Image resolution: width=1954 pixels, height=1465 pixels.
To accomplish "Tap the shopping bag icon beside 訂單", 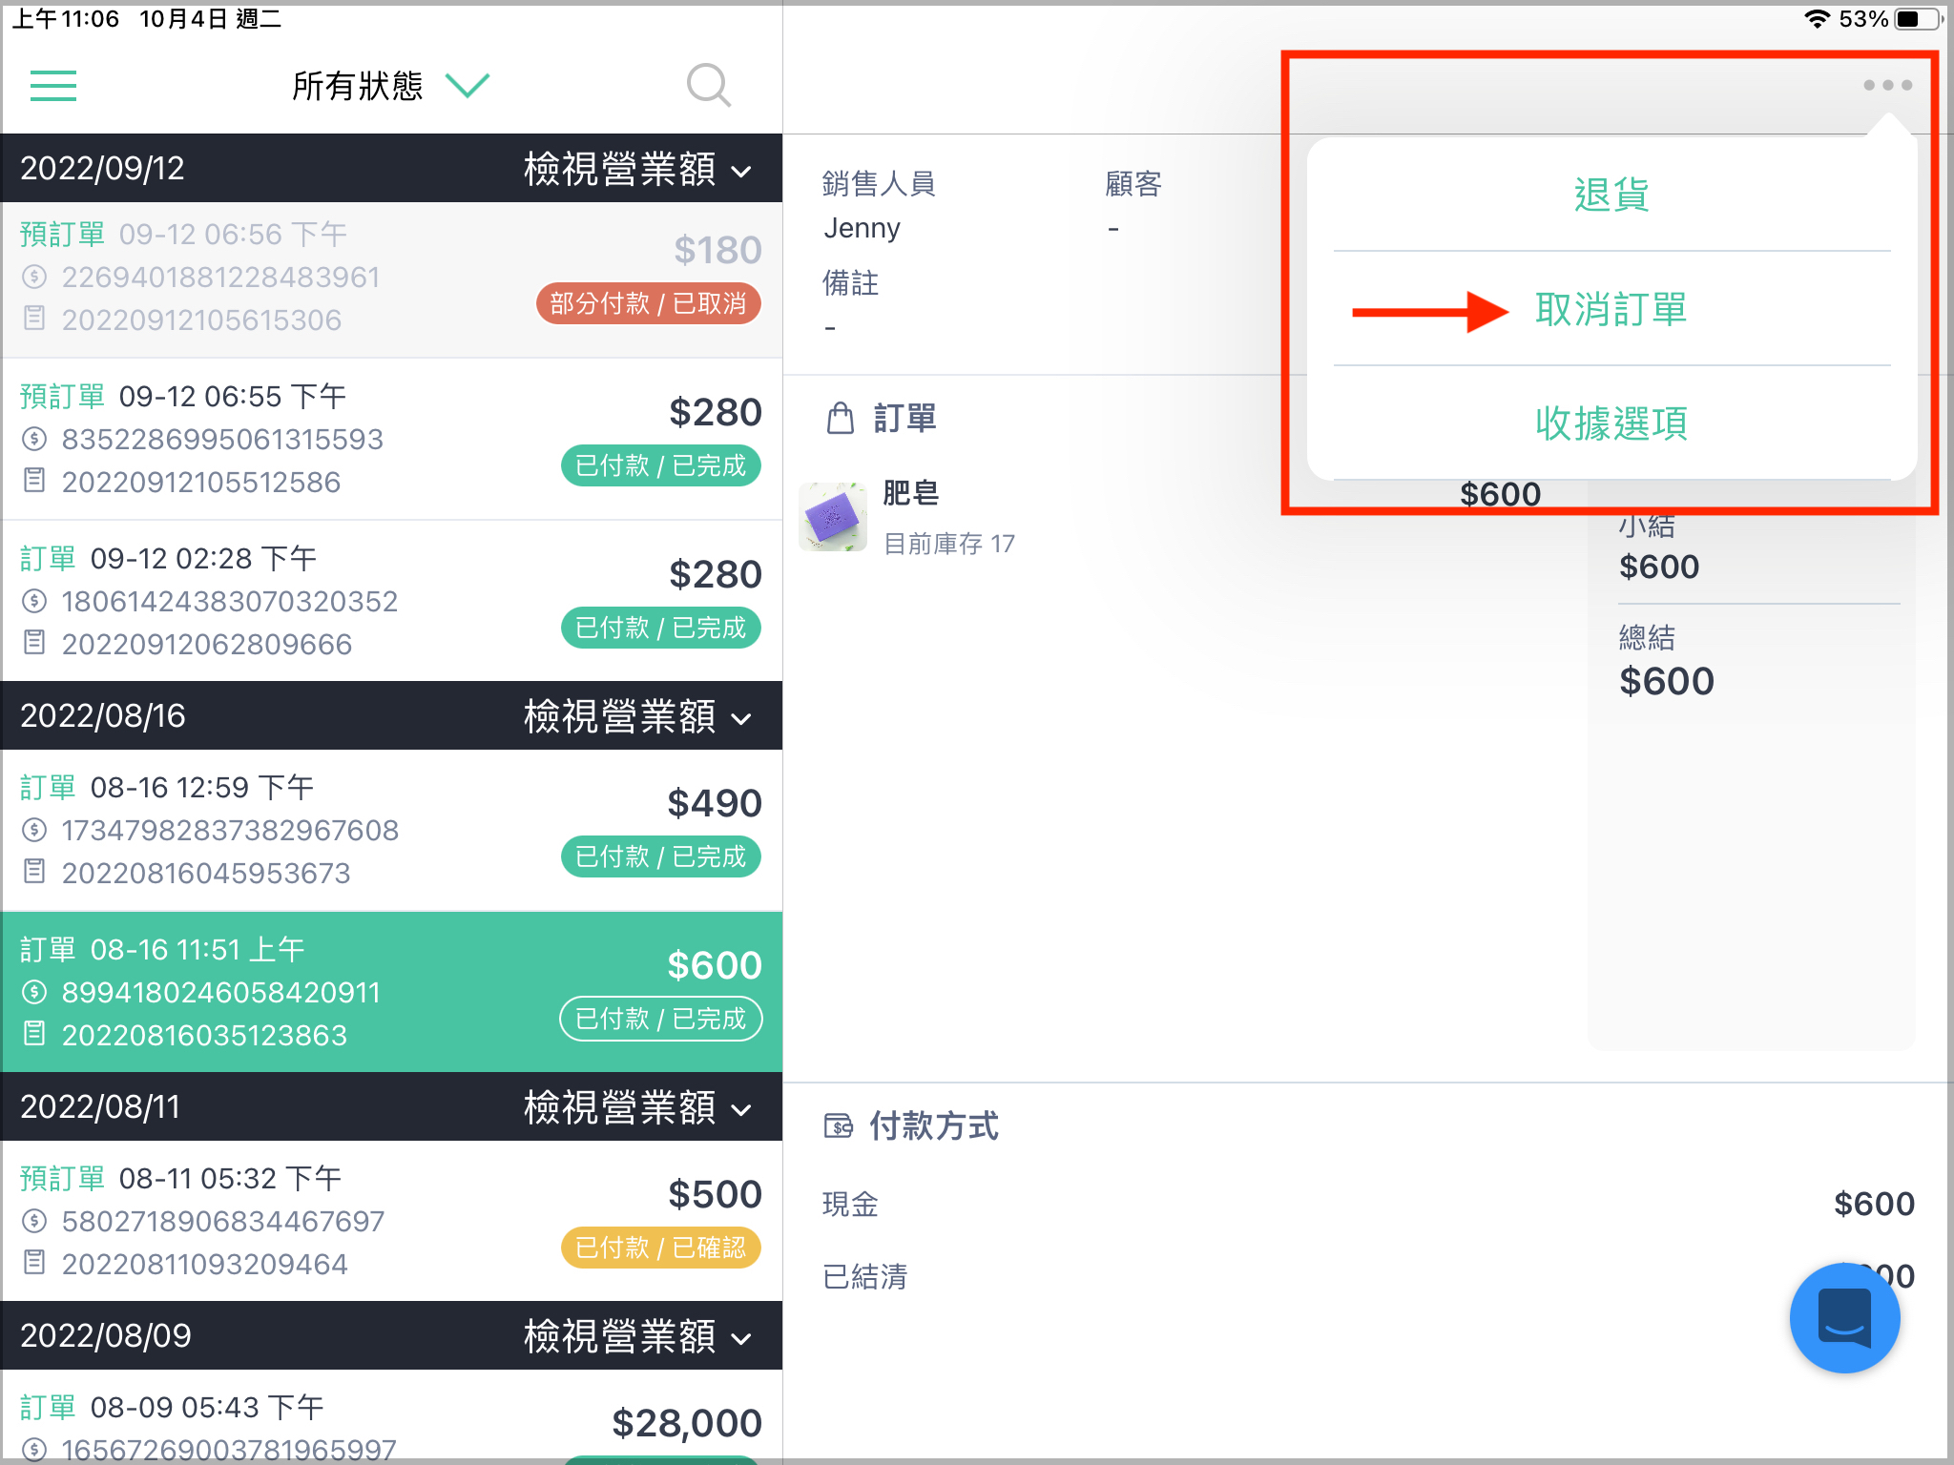I will tap(840, 418).
